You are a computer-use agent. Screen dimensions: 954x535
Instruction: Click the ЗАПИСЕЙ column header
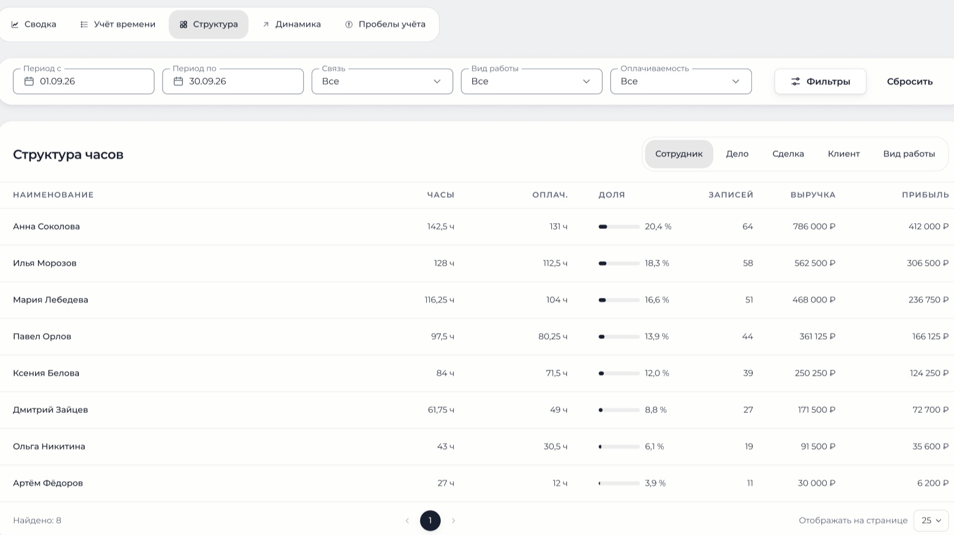[x=731, y=195]
